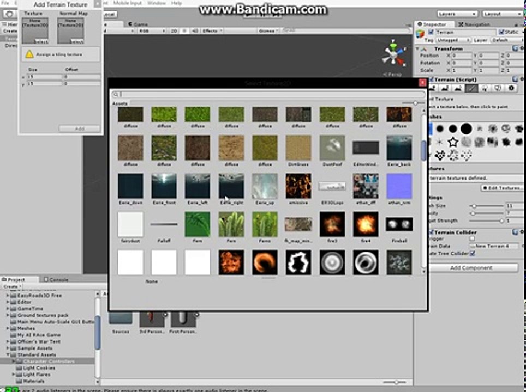Open the Terrain Settings gear tool

(511, 88)
